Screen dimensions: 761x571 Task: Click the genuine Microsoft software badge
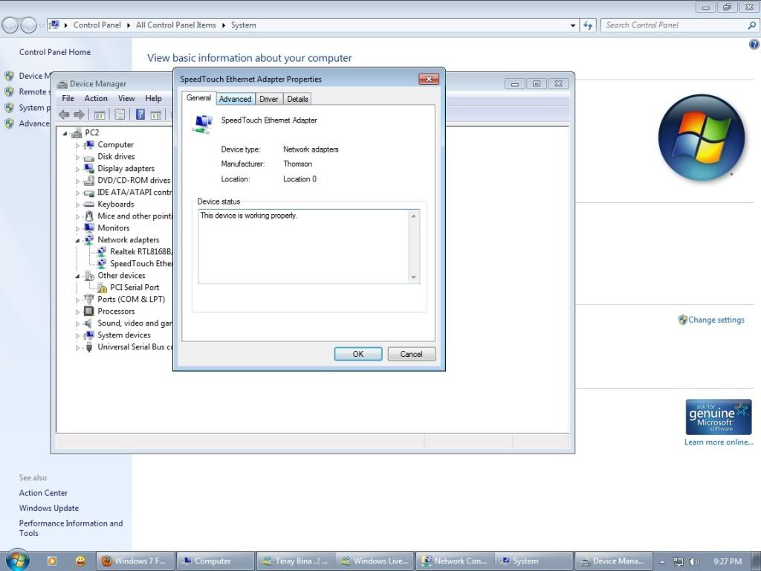719,417
